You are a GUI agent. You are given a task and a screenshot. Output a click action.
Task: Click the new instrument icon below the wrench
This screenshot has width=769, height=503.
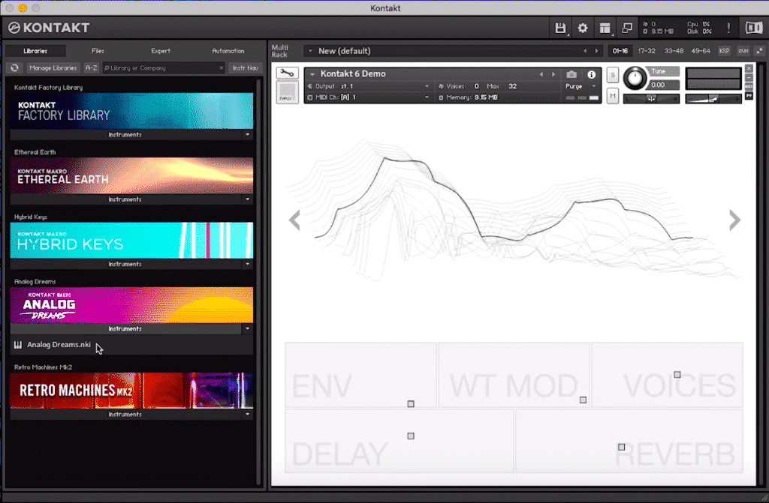click(287, 92)
